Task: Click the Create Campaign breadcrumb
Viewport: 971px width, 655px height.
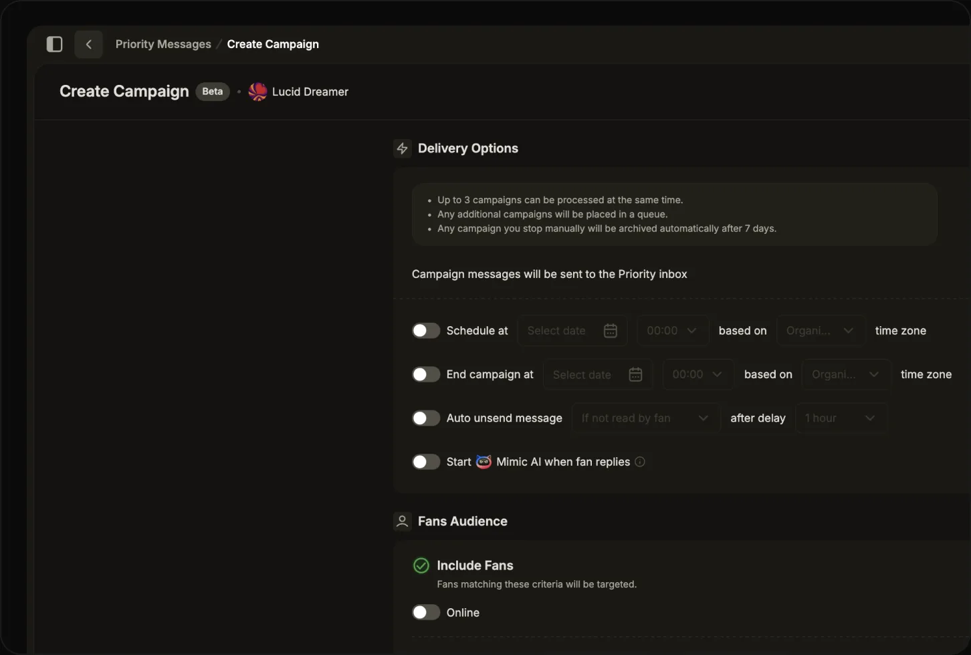Action: click(273, 44)
